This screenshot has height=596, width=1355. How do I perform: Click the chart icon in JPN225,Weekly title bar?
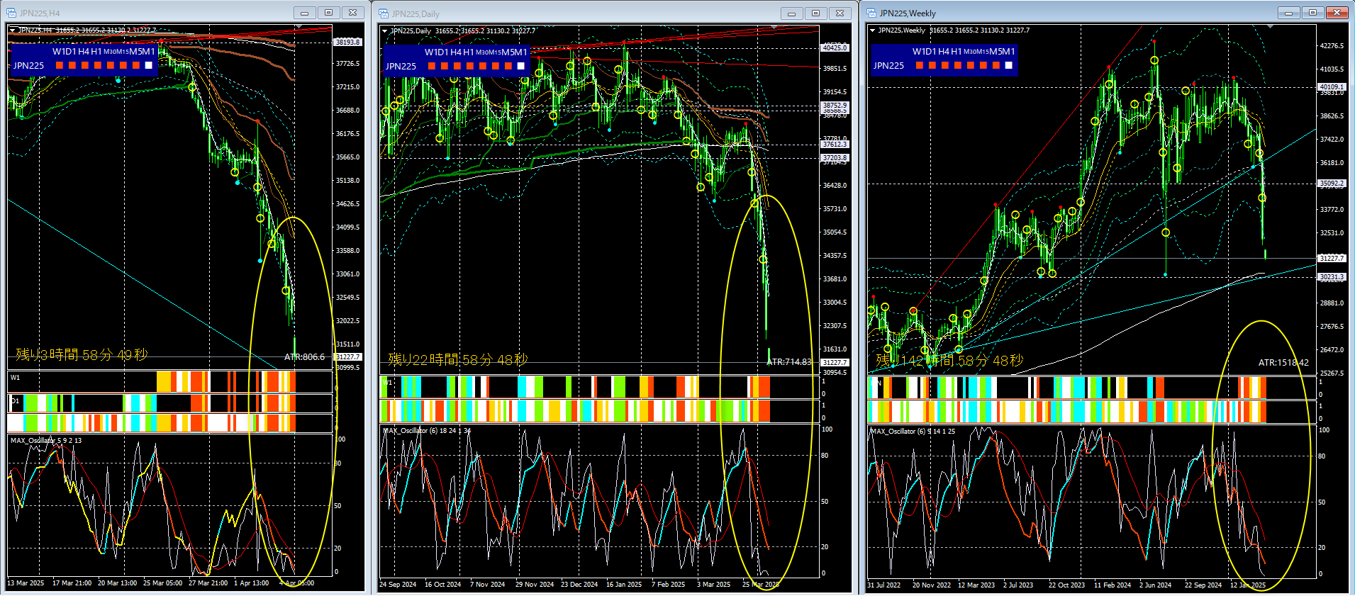pyautogui.click(x=871, y=13)
